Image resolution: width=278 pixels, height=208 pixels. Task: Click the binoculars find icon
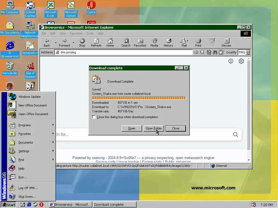(x=215, y=52)
